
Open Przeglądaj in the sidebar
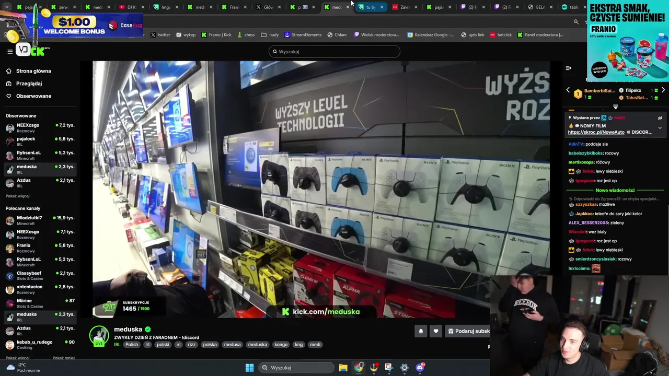tap(29, 84)
